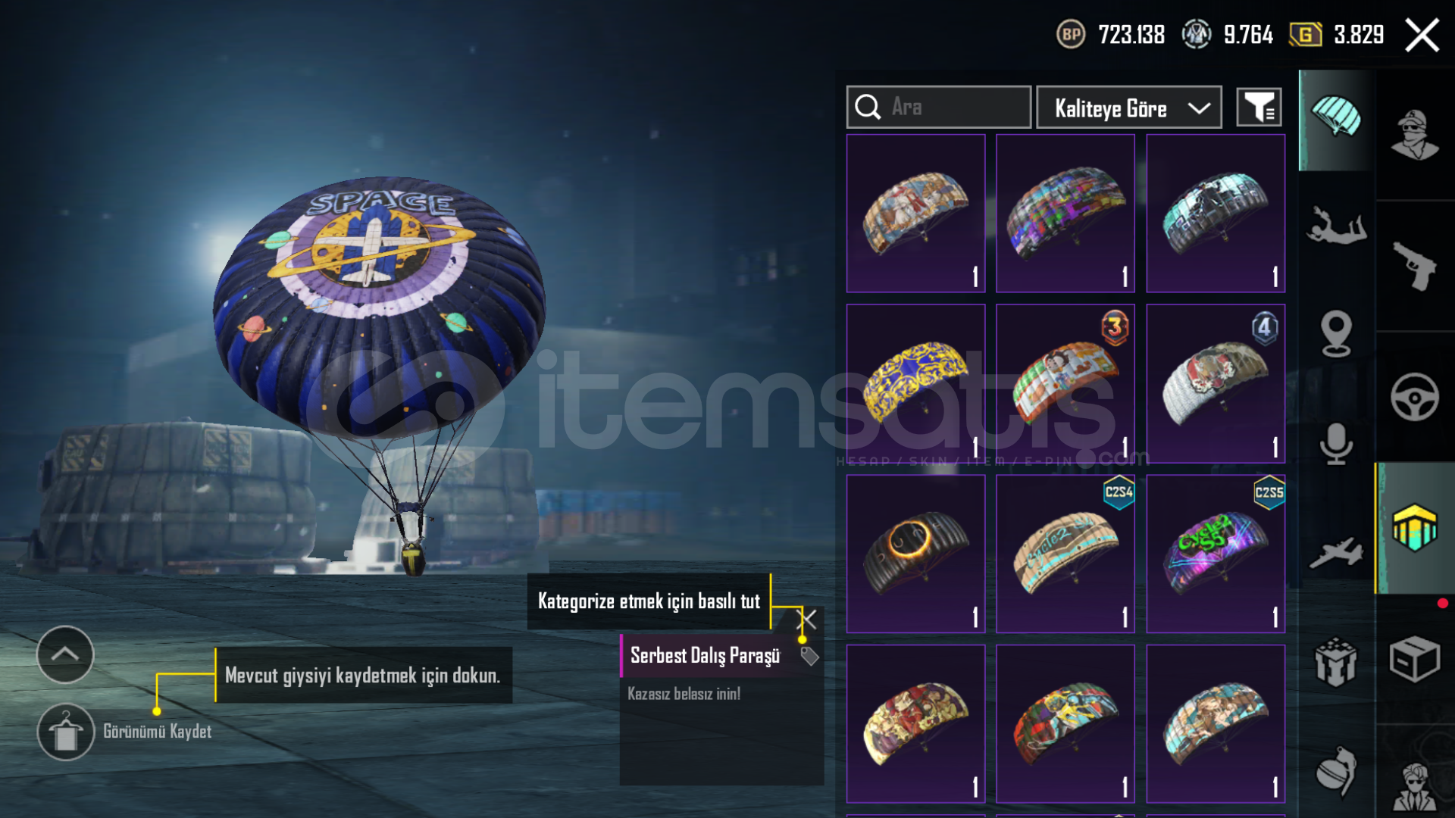
Task: Select the airplane skins icon
Action: pos(1336,552)
